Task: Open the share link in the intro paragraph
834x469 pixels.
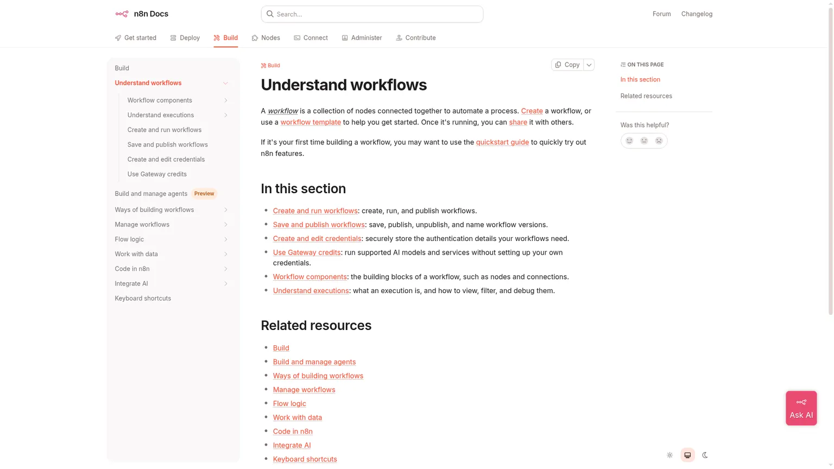Action: 518,122
